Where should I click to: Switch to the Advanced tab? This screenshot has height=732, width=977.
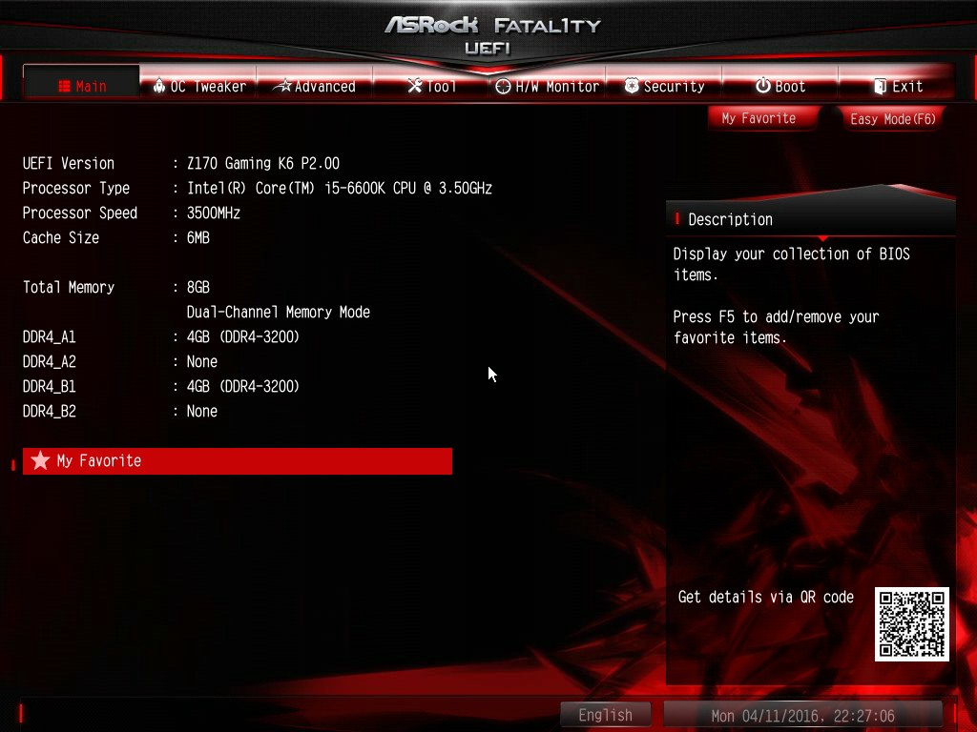point(315,86)
